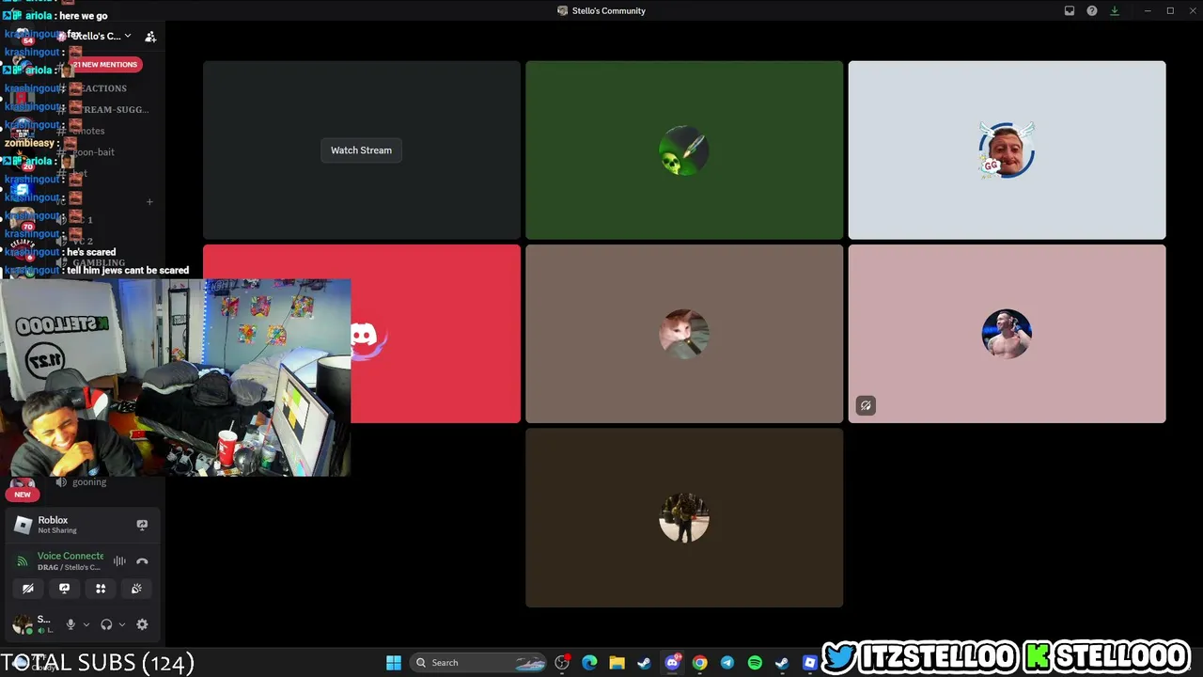Click the invite members icon
Viewport: 1203px width, 677px height.
pos(150,36)
